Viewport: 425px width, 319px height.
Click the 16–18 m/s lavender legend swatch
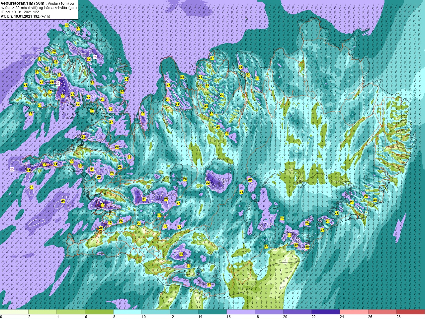pos(241,312)
